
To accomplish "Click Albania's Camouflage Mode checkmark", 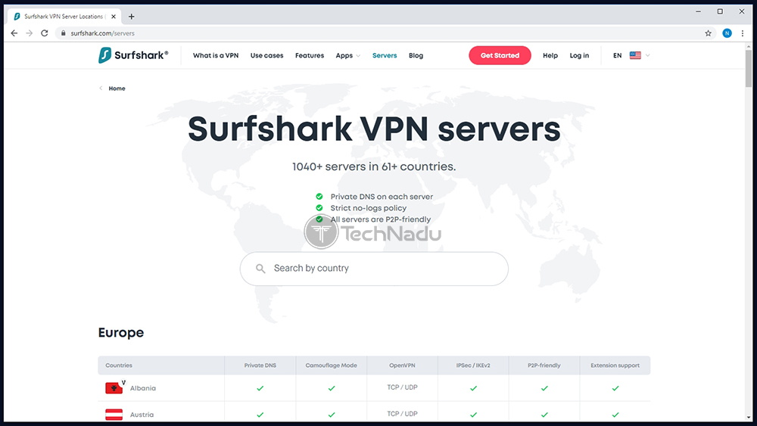I will (x=332, y=388).
